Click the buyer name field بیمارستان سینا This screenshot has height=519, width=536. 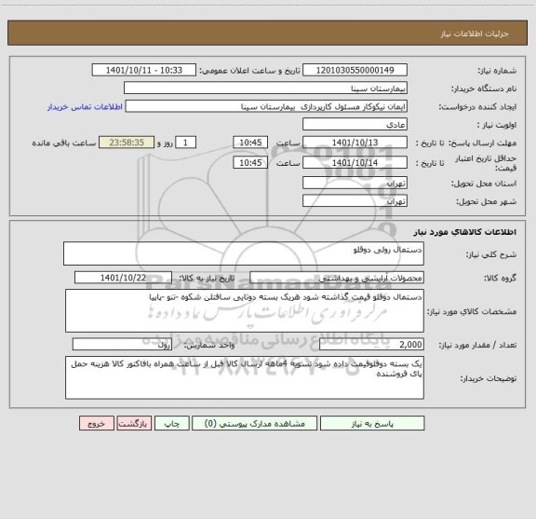(265, 89)
